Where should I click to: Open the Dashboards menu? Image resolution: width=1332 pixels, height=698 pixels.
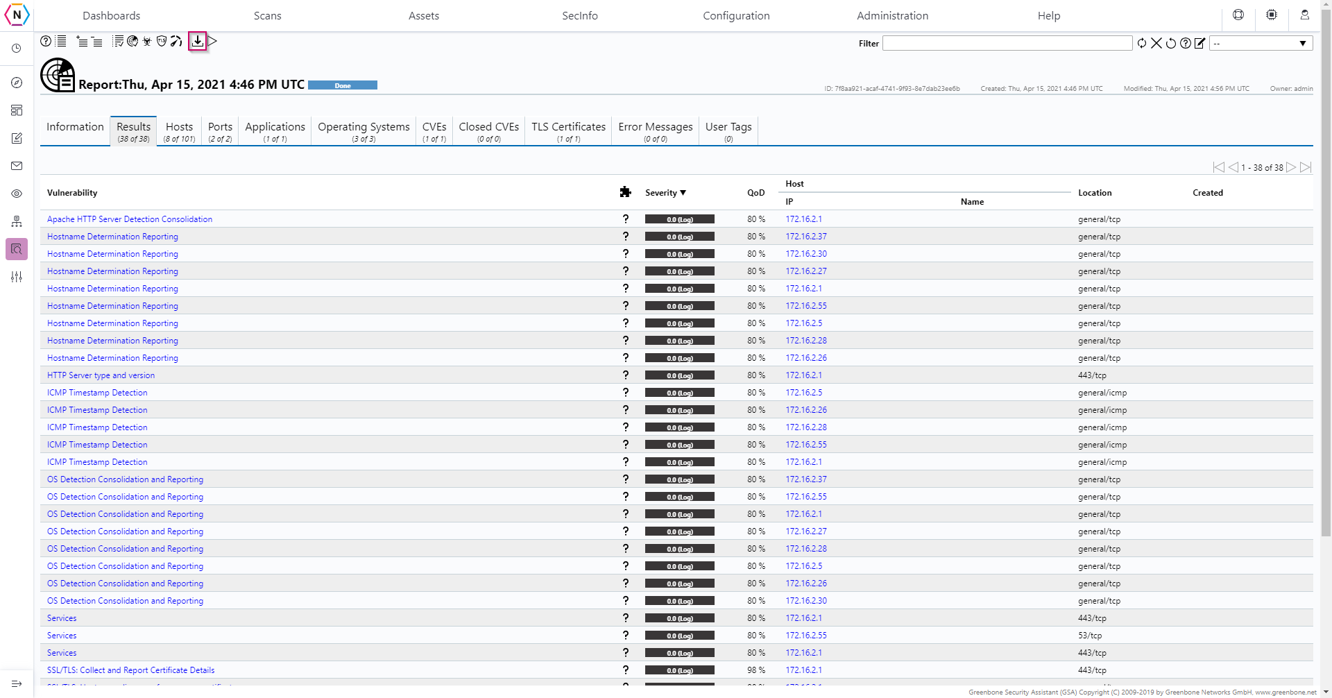[x=112, y=15]
